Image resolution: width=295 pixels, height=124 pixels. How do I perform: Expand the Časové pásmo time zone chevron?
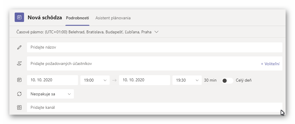click(156, 32)
